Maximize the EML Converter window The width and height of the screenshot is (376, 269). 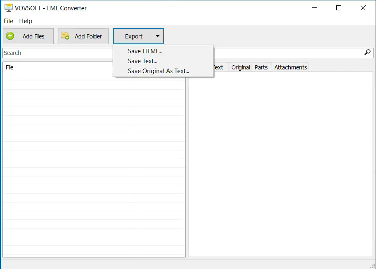point(339,8)
